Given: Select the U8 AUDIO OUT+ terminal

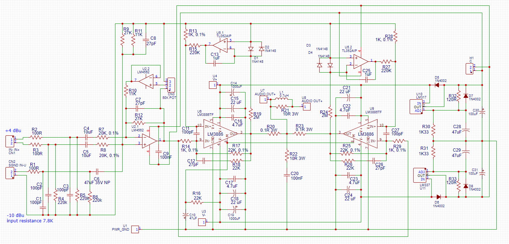Looking at the screenshot, I should pyautogui.click(x=307, y=107).
